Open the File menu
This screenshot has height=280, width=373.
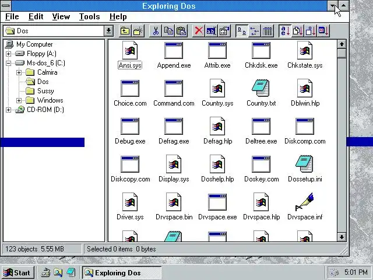click(x=12, y=17)
